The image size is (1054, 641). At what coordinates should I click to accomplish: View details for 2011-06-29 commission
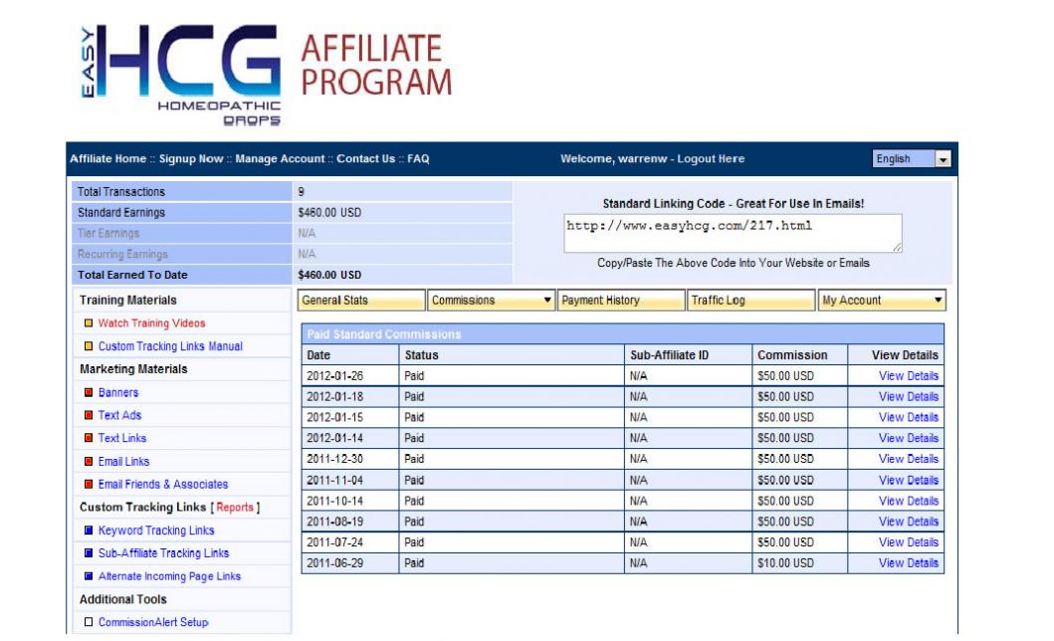click(908, 563)
